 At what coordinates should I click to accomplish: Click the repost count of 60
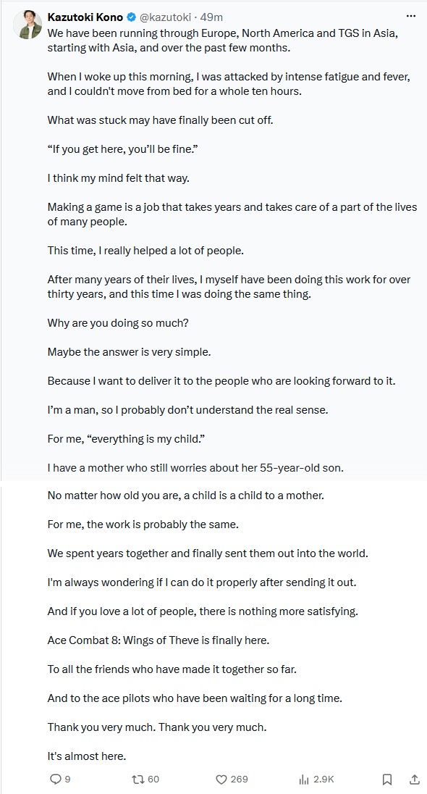(153, 780)
